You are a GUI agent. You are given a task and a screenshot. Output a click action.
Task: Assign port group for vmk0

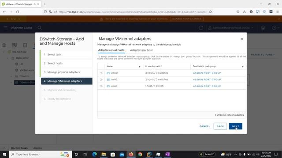click(207, 73)
